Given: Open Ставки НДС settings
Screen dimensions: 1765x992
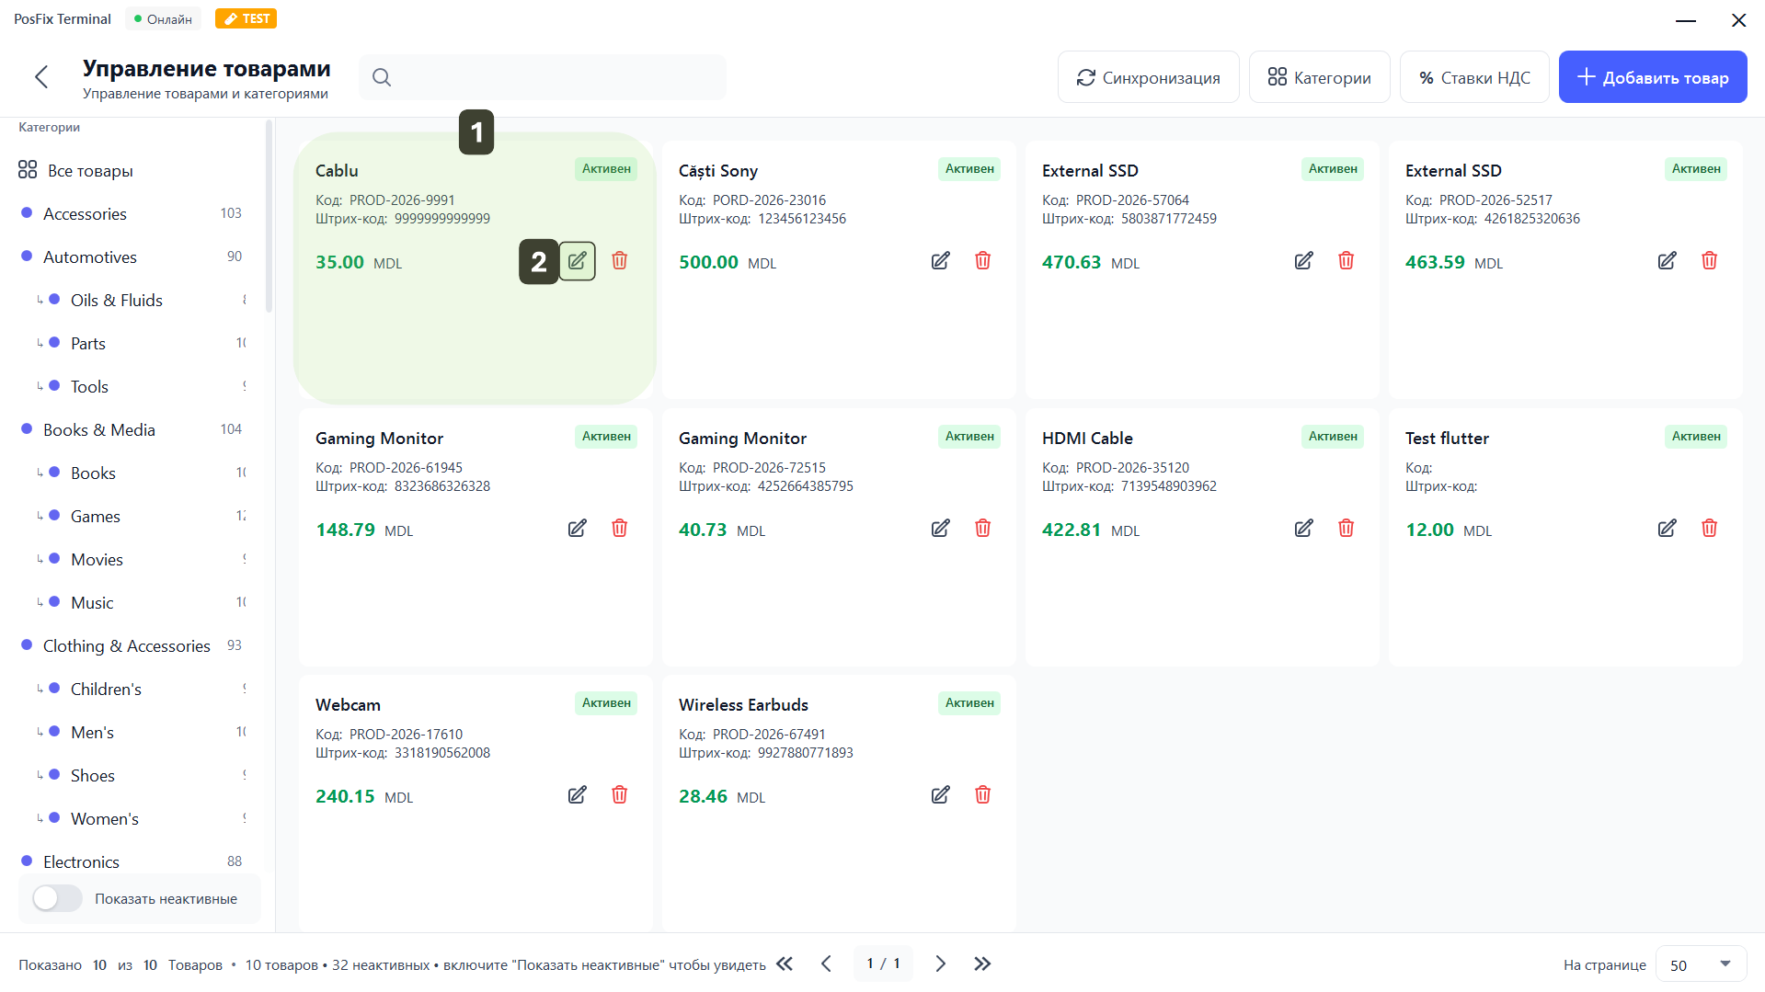Looking at the screenshot, I should pyautogui.click(x=1473, y=78).
